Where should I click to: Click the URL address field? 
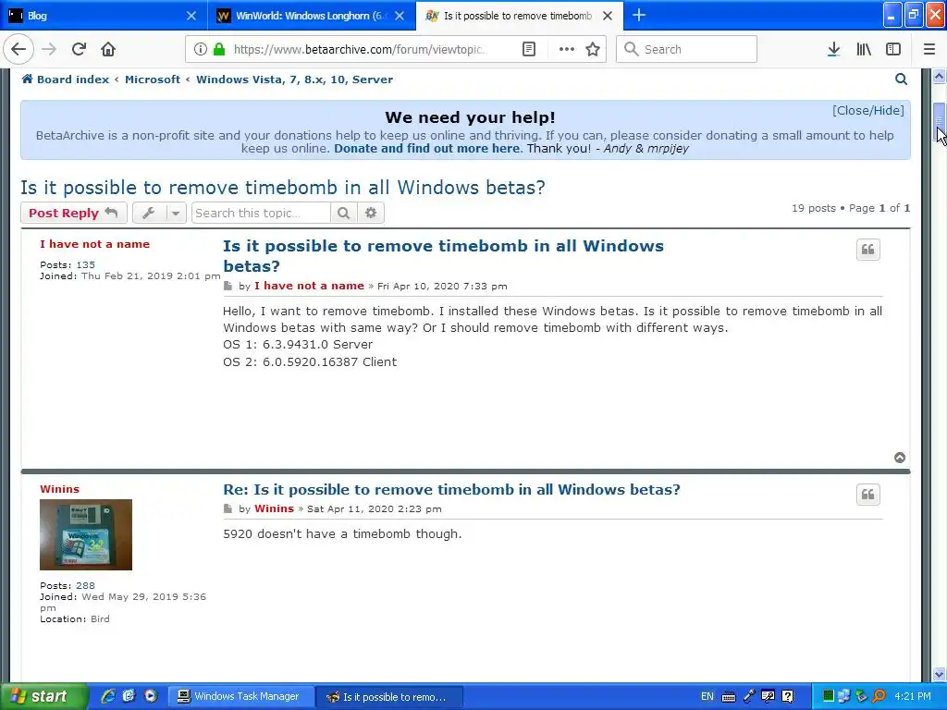click(361, 50)
